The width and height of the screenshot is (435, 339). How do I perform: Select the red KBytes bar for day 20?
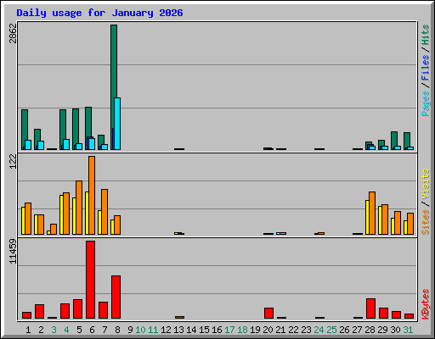point(268,313)
